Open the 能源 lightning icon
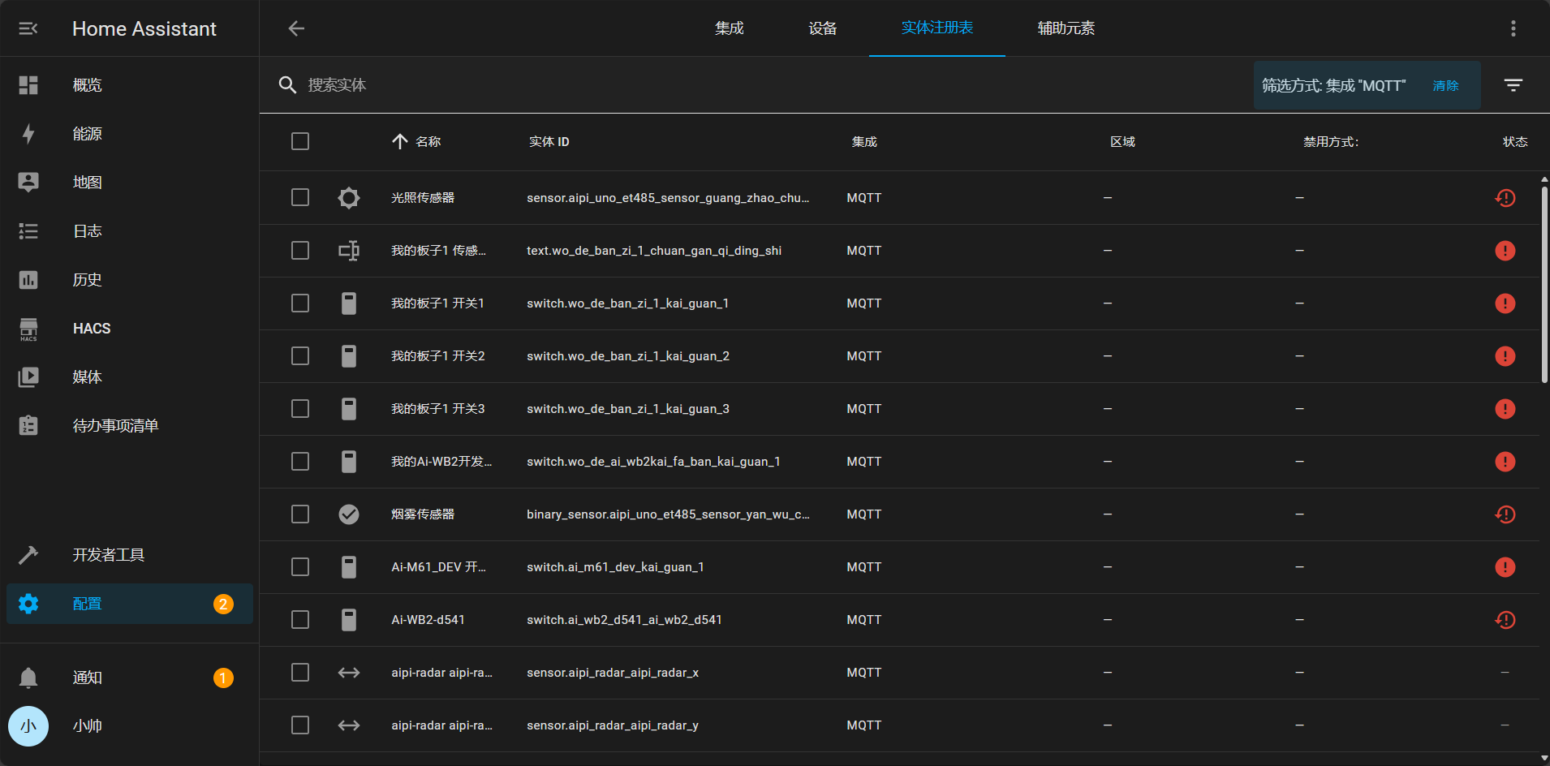Image resolution: width=1550 pixels, height=766 pixels. pyautogui.click(x=28, y=134)
